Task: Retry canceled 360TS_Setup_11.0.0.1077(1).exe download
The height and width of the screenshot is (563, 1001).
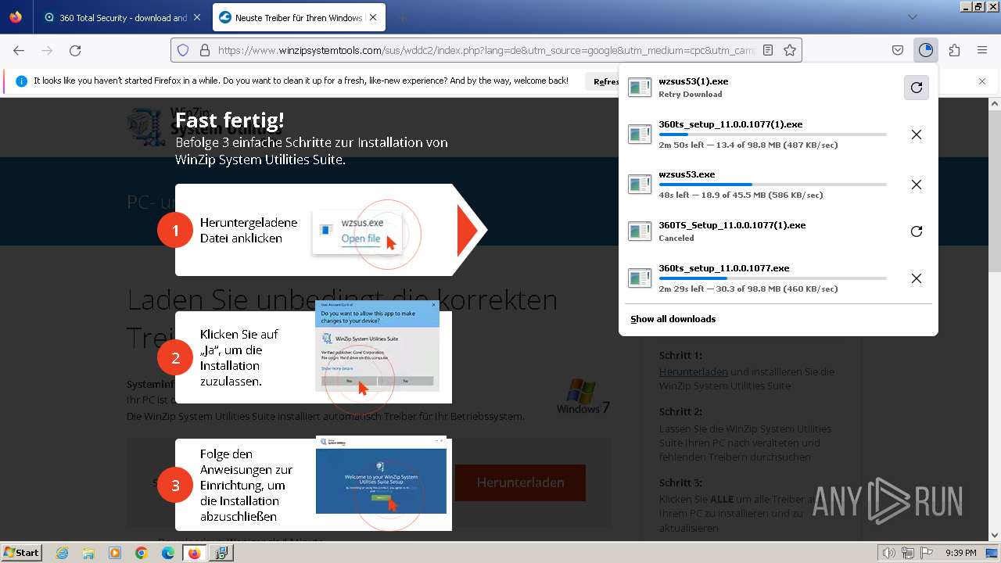Action: click(917, 231)
